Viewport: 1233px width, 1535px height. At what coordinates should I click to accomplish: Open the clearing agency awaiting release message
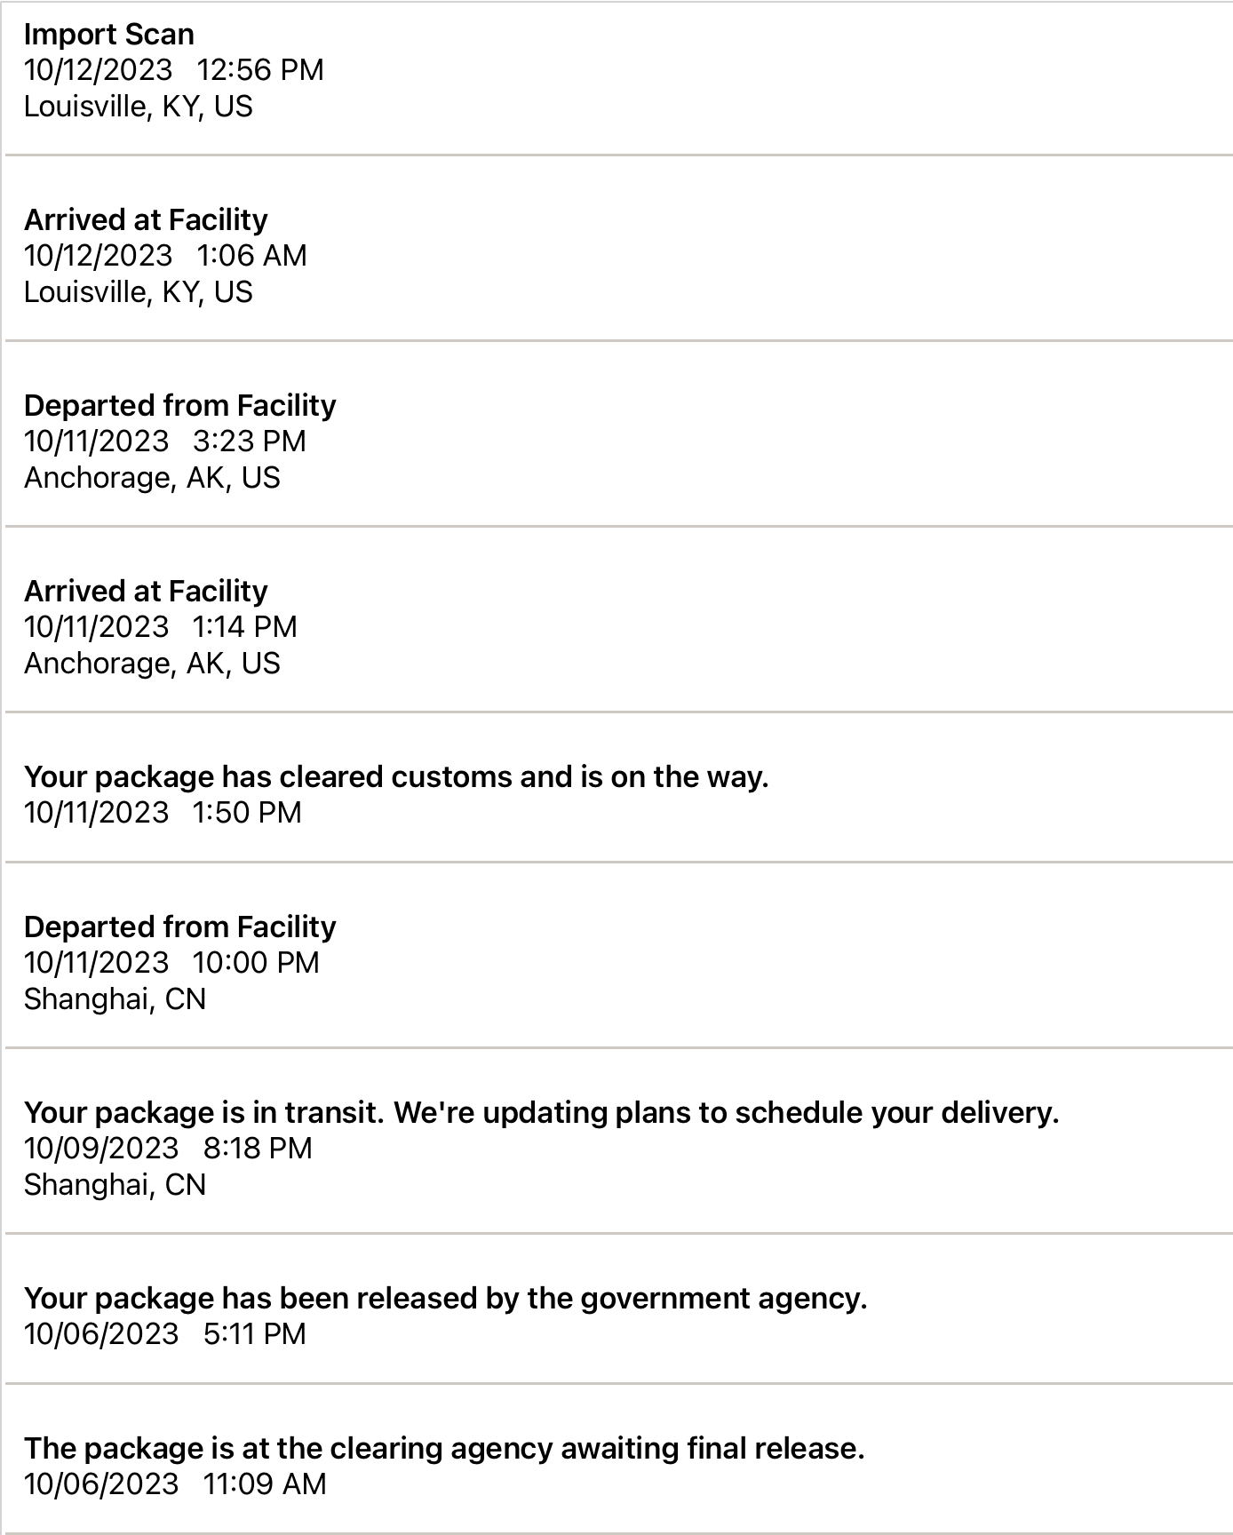coord(444,1449)
